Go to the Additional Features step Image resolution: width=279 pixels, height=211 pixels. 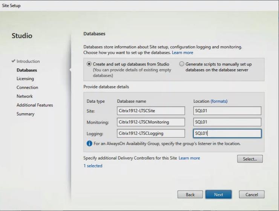(35, 105)
